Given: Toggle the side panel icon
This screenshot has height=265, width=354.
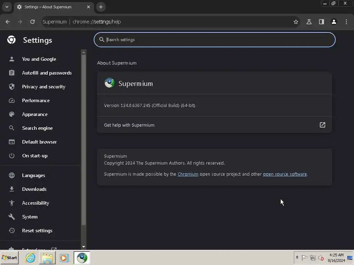Looking at the screenshot, I should (321, 22).
